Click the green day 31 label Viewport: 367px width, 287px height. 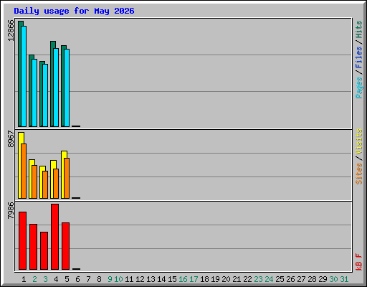pyautogui.click(x=344, y=279)
